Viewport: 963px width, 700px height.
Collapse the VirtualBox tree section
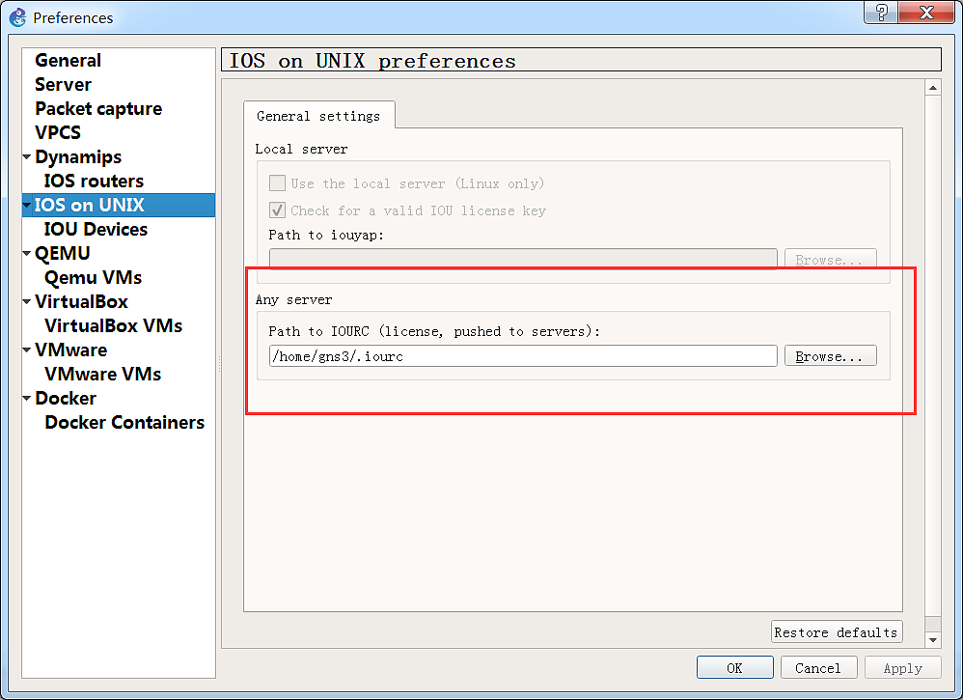point(27,302)
